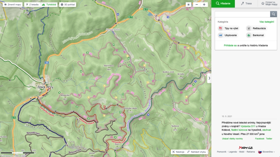Click the Šatková 975 peak label
This screenshot has width=280, height=157.
click(x=175, y=128)
